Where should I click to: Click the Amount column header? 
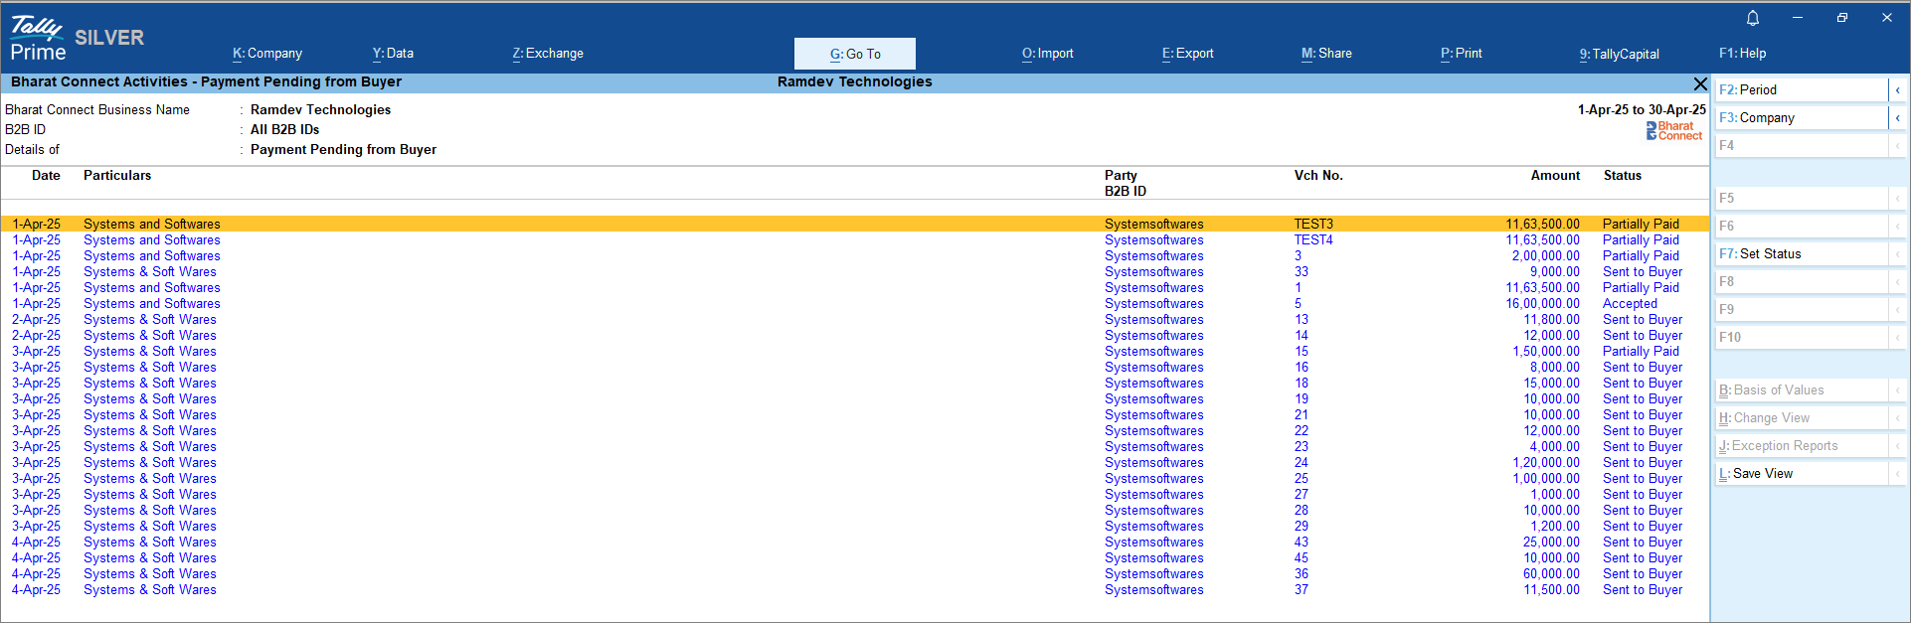[x=1555, y=176]
